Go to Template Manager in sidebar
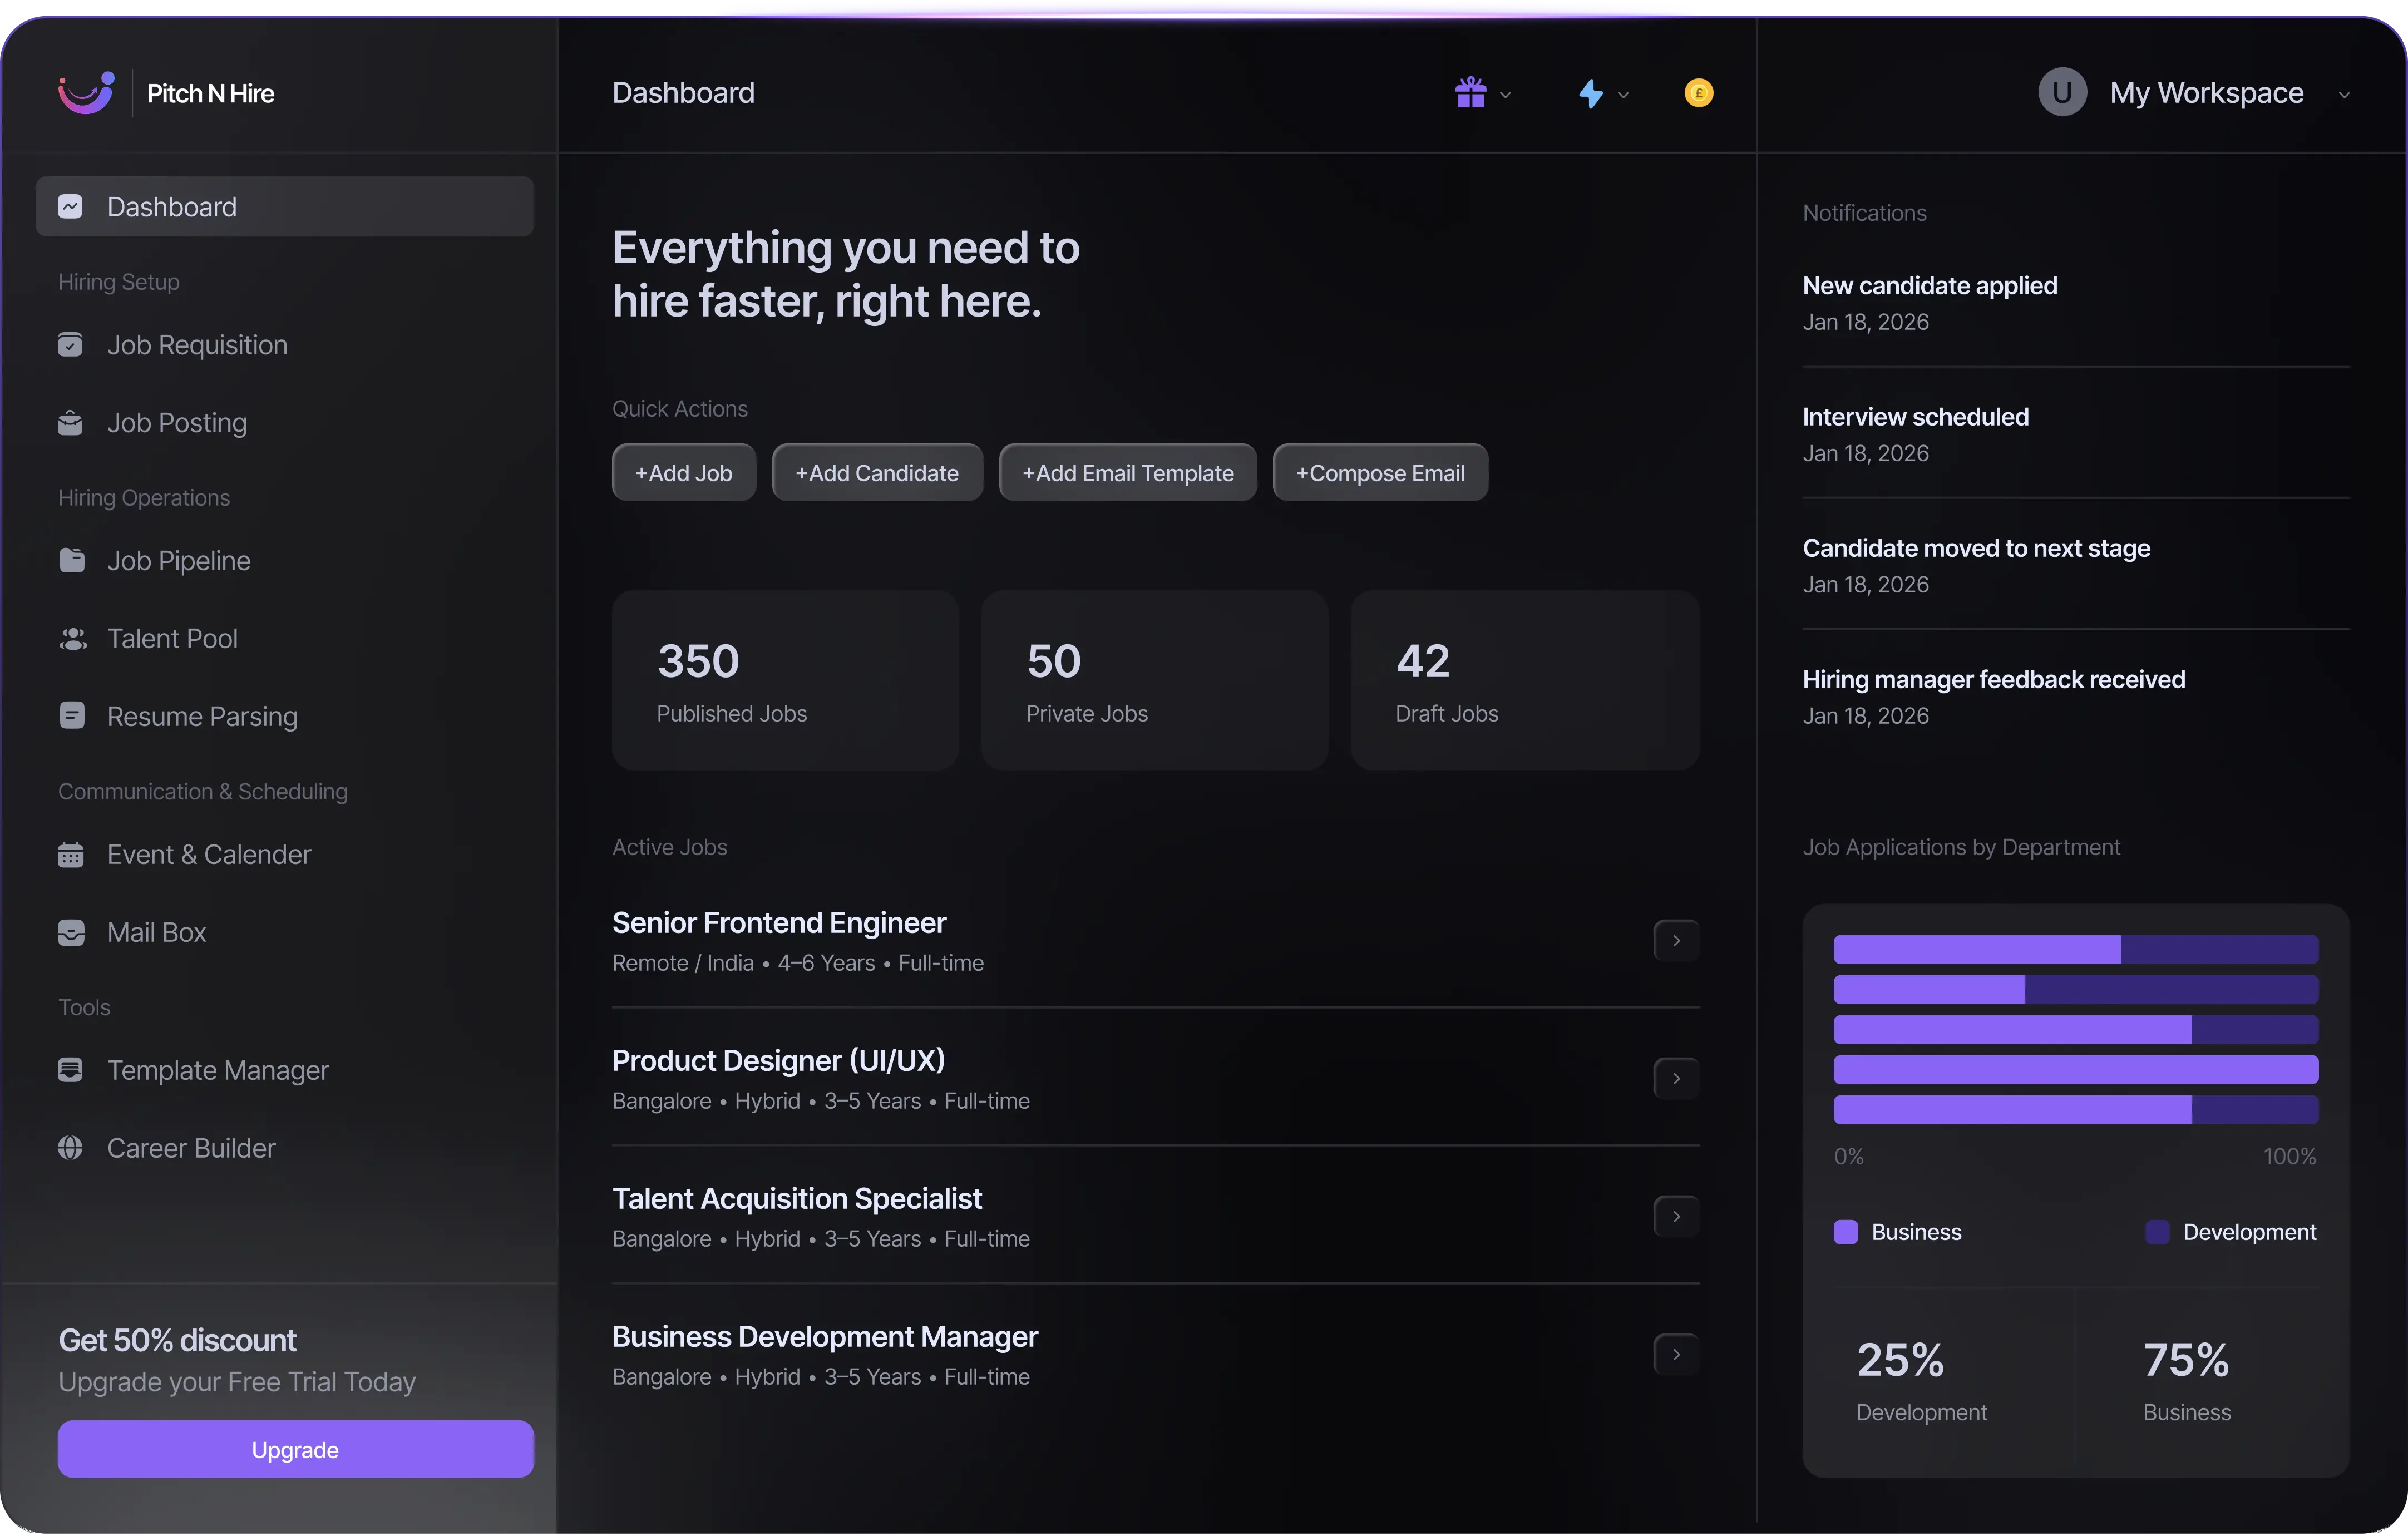 tap(217, 1070)
